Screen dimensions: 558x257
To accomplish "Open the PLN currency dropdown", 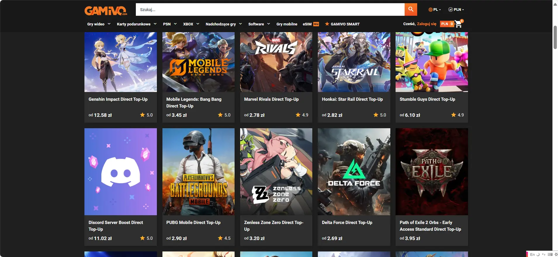I will click(456, 10).
